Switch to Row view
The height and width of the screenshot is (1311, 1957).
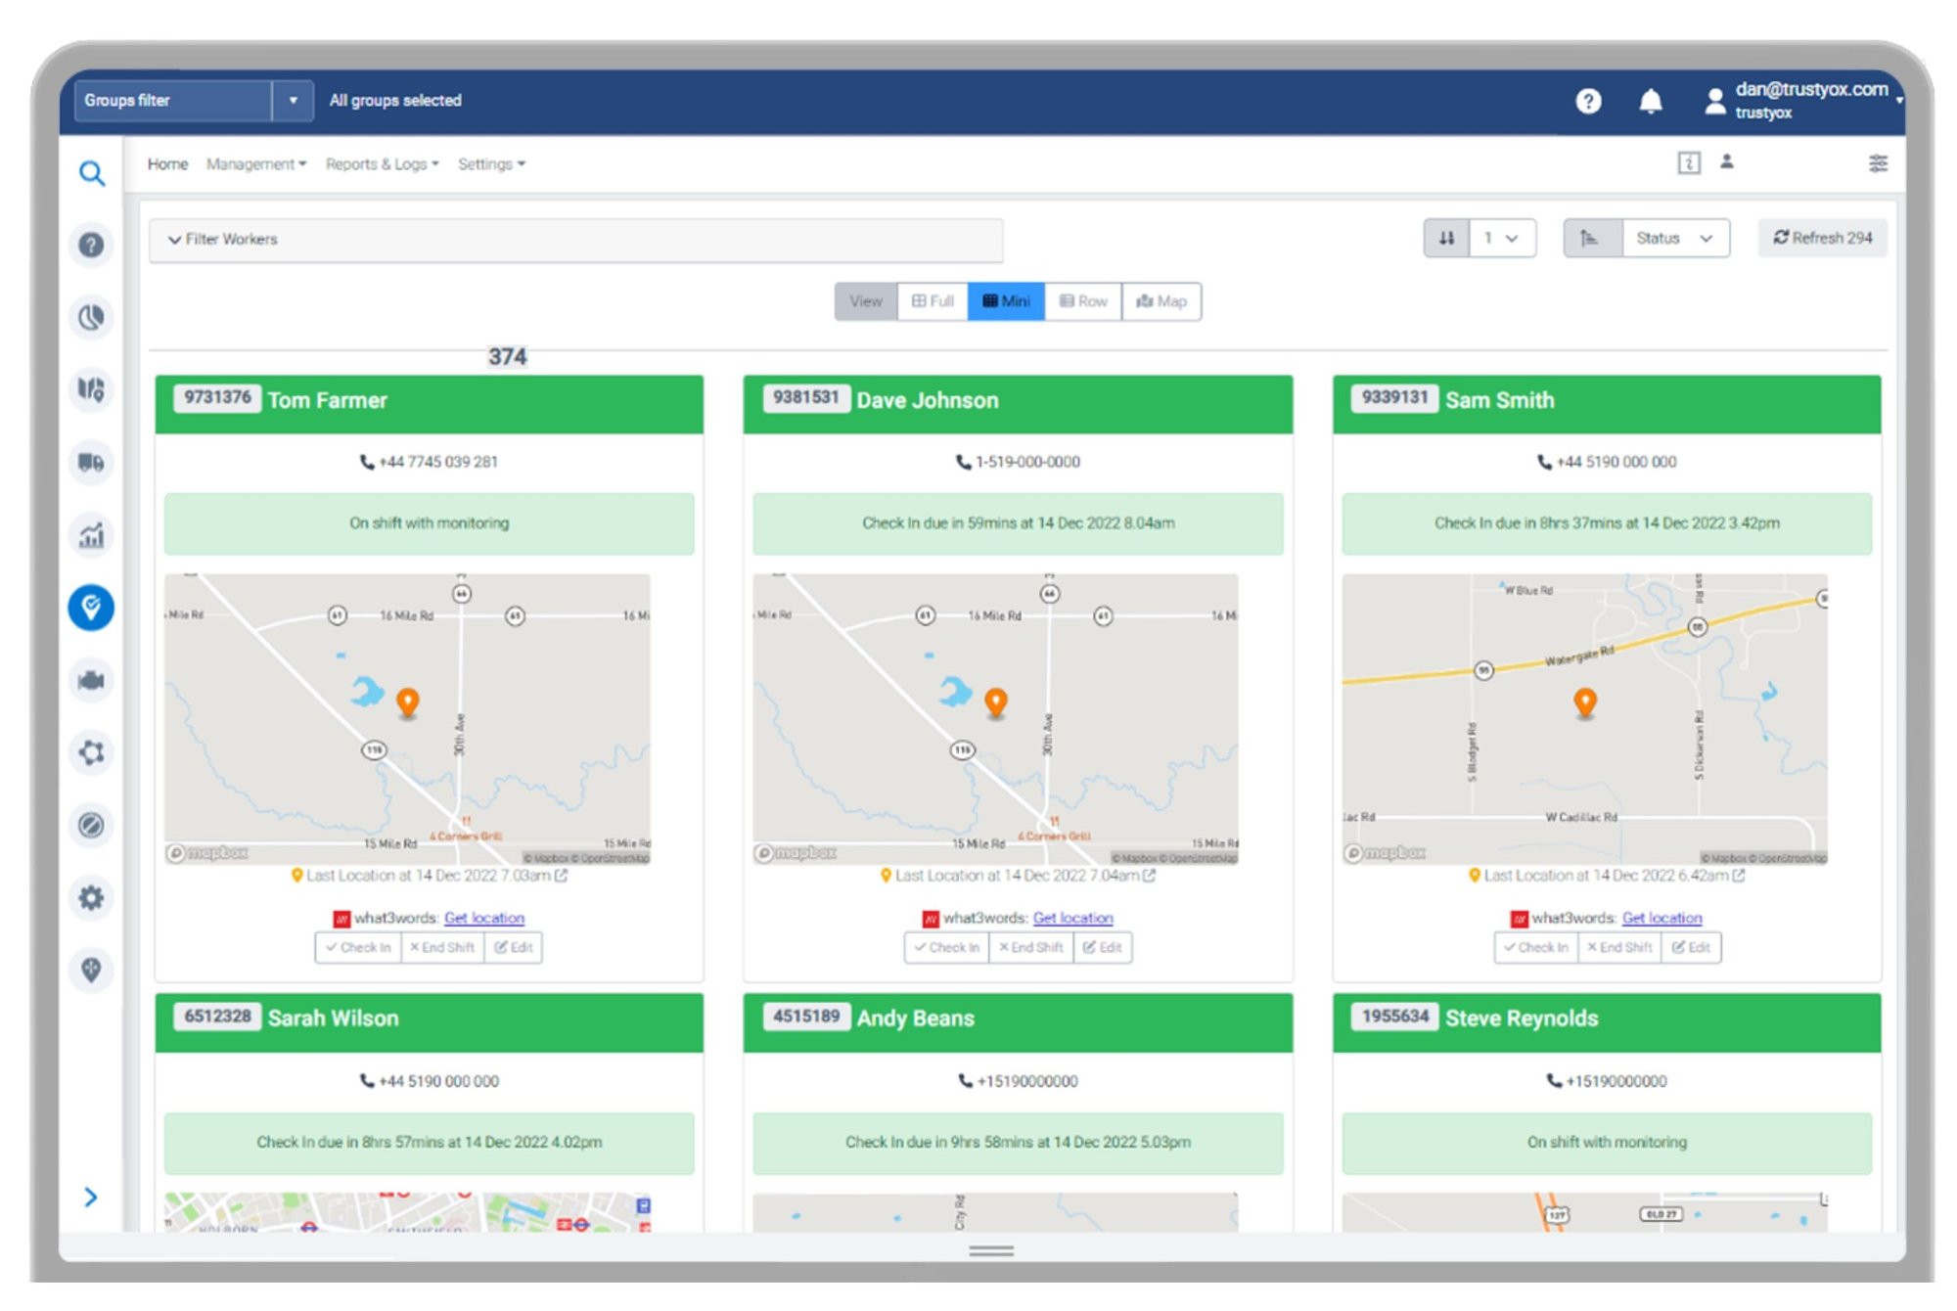point(1083,301)
